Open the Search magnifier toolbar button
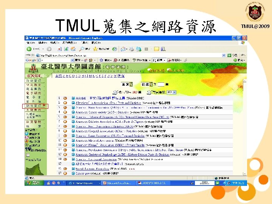 tap(85, 49)
